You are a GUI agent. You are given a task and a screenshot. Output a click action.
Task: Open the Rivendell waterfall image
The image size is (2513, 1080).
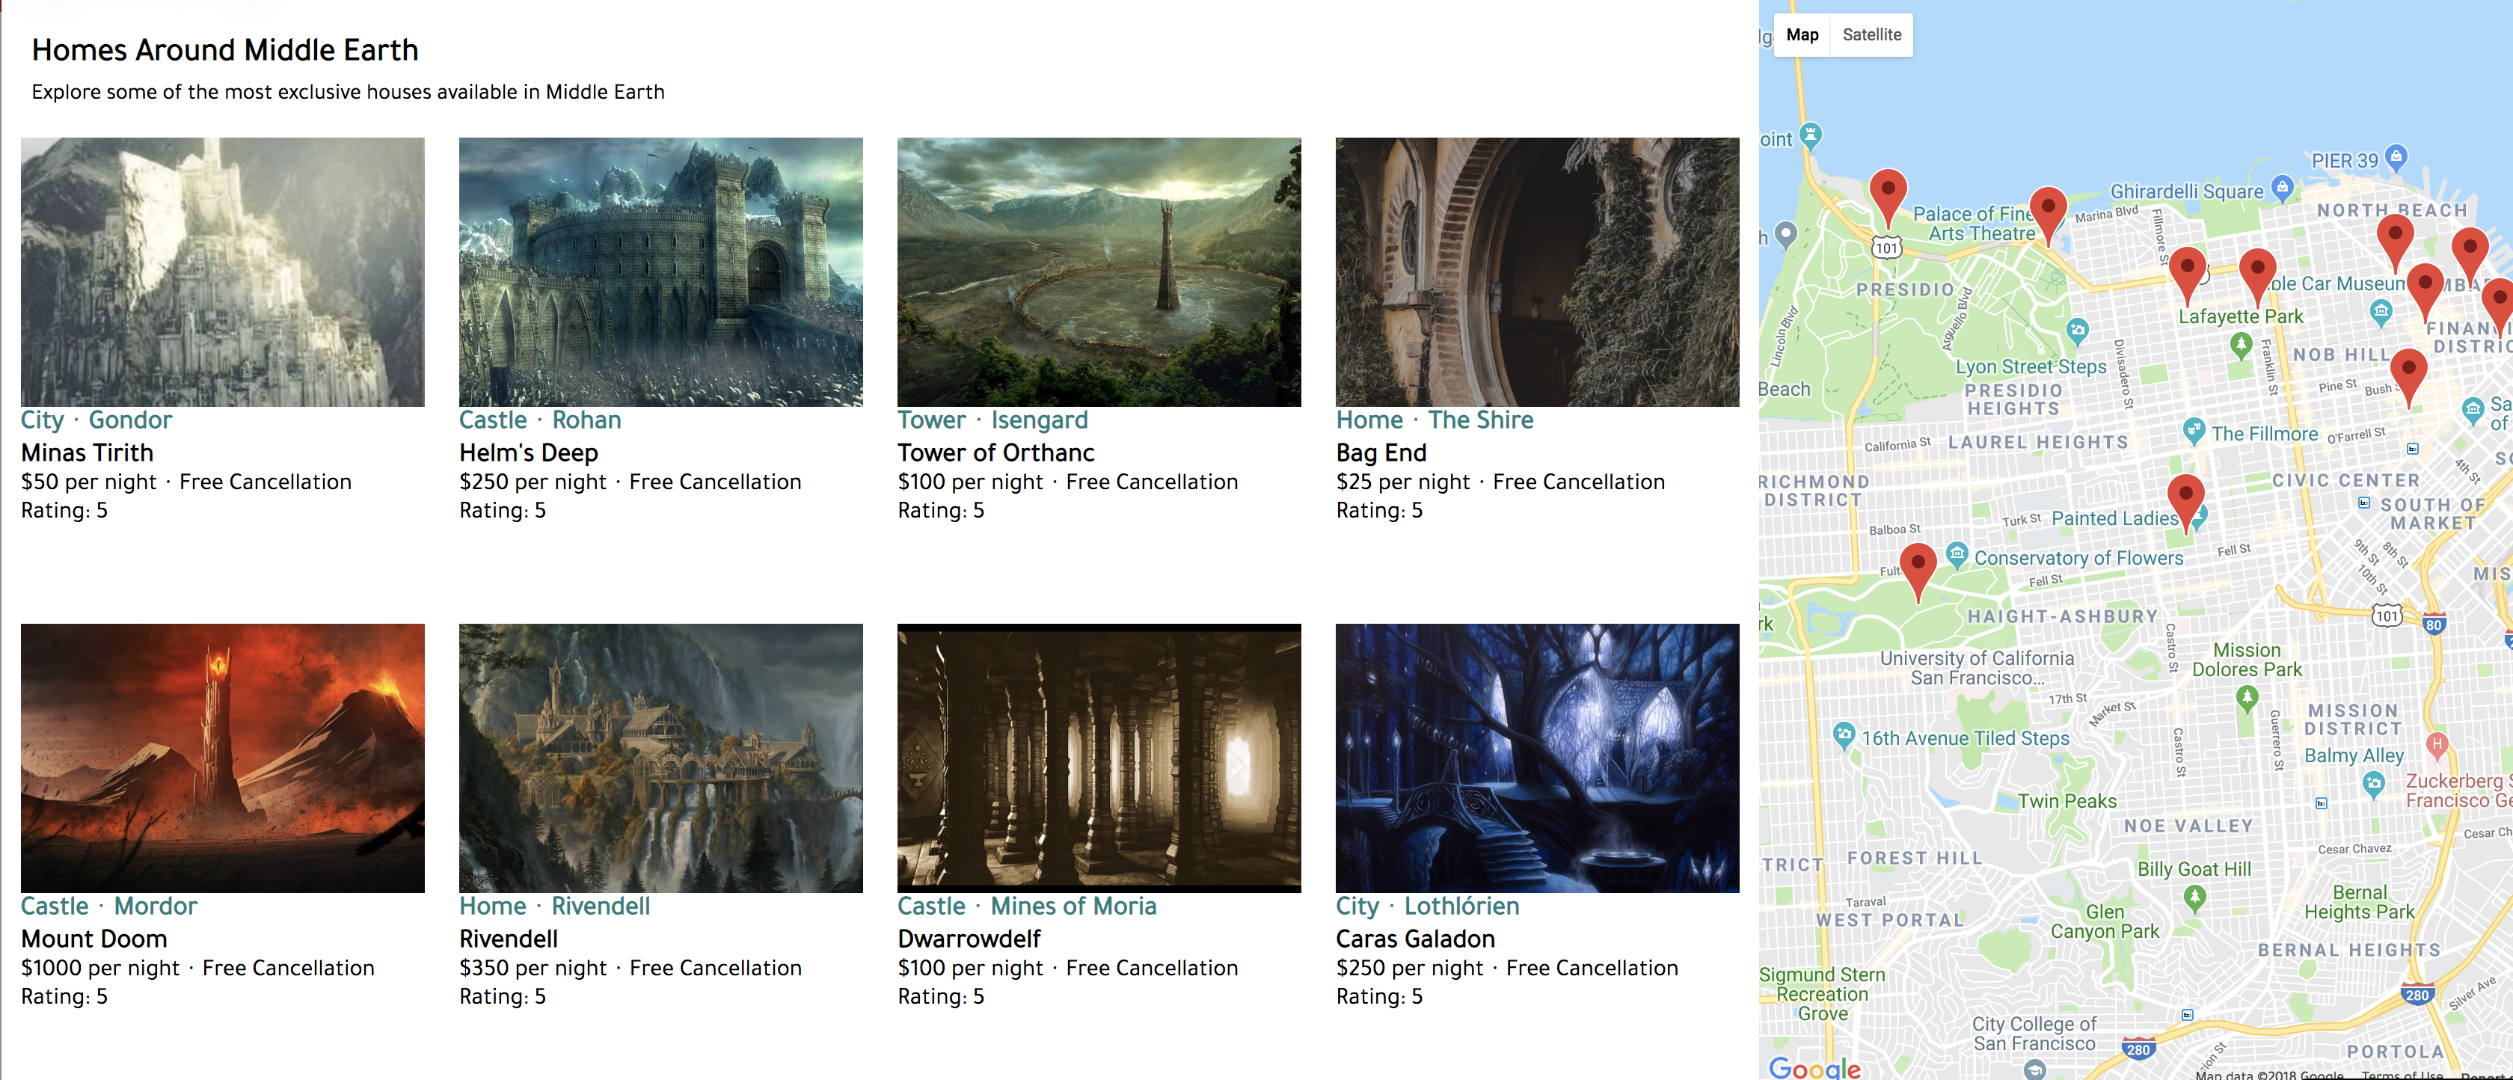[x=660, y=758]
